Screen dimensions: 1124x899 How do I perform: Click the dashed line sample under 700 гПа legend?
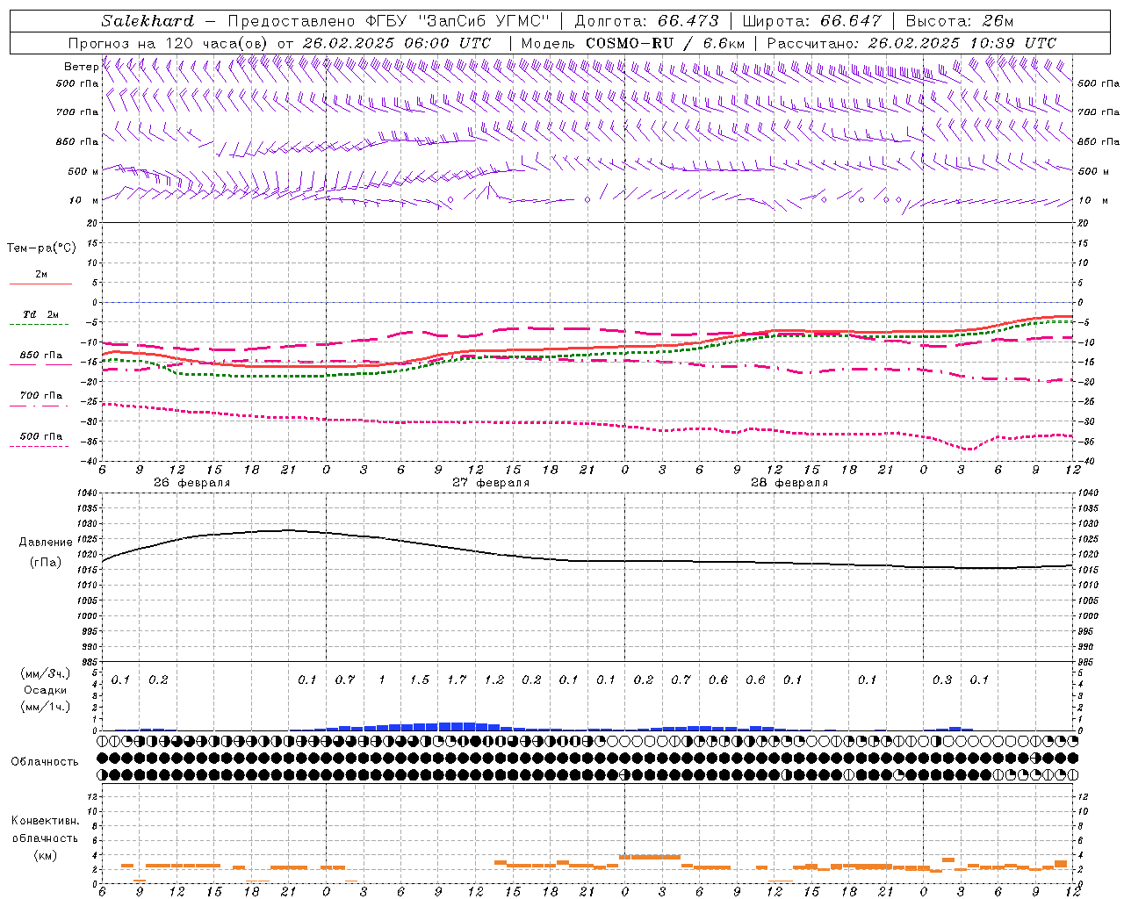[x=39, y=406]
